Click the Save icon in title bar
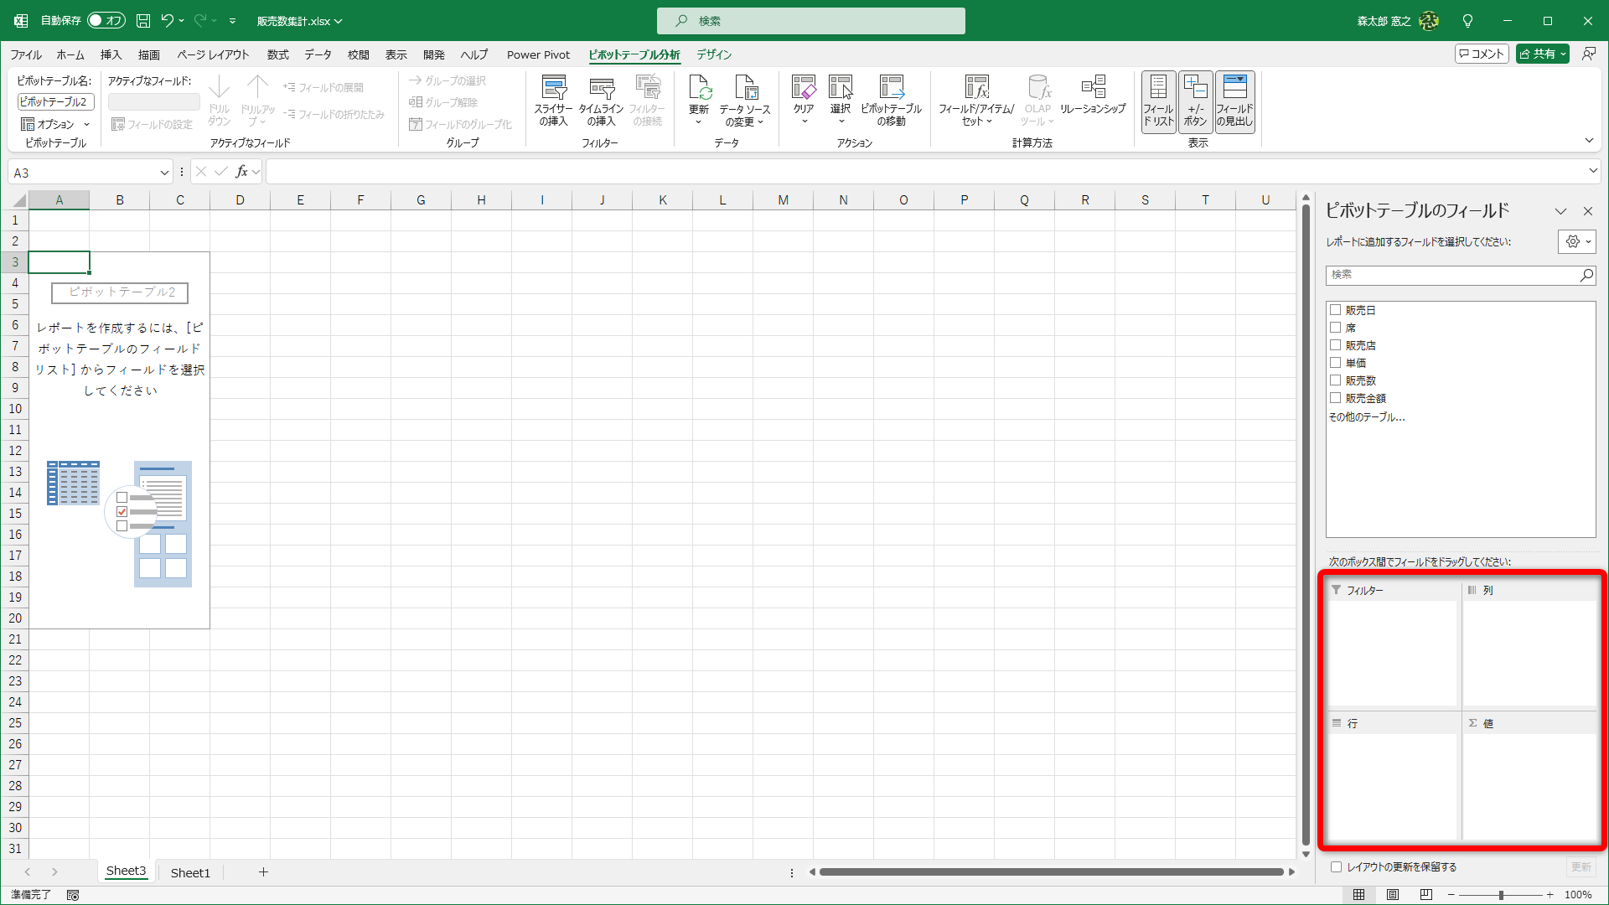1609x905 pixels. click(x=143, y=21)
